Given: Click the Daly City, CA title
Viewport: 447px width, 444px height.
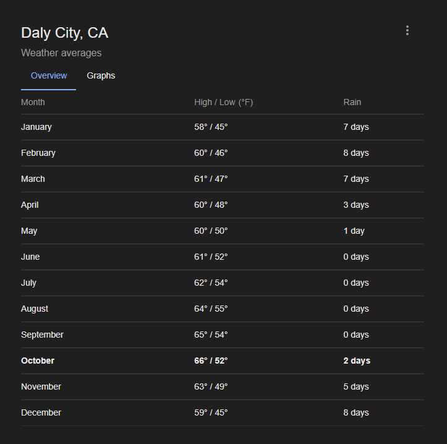Looking at the screenshot, I should pyautogui.click(x=65, y=33).
